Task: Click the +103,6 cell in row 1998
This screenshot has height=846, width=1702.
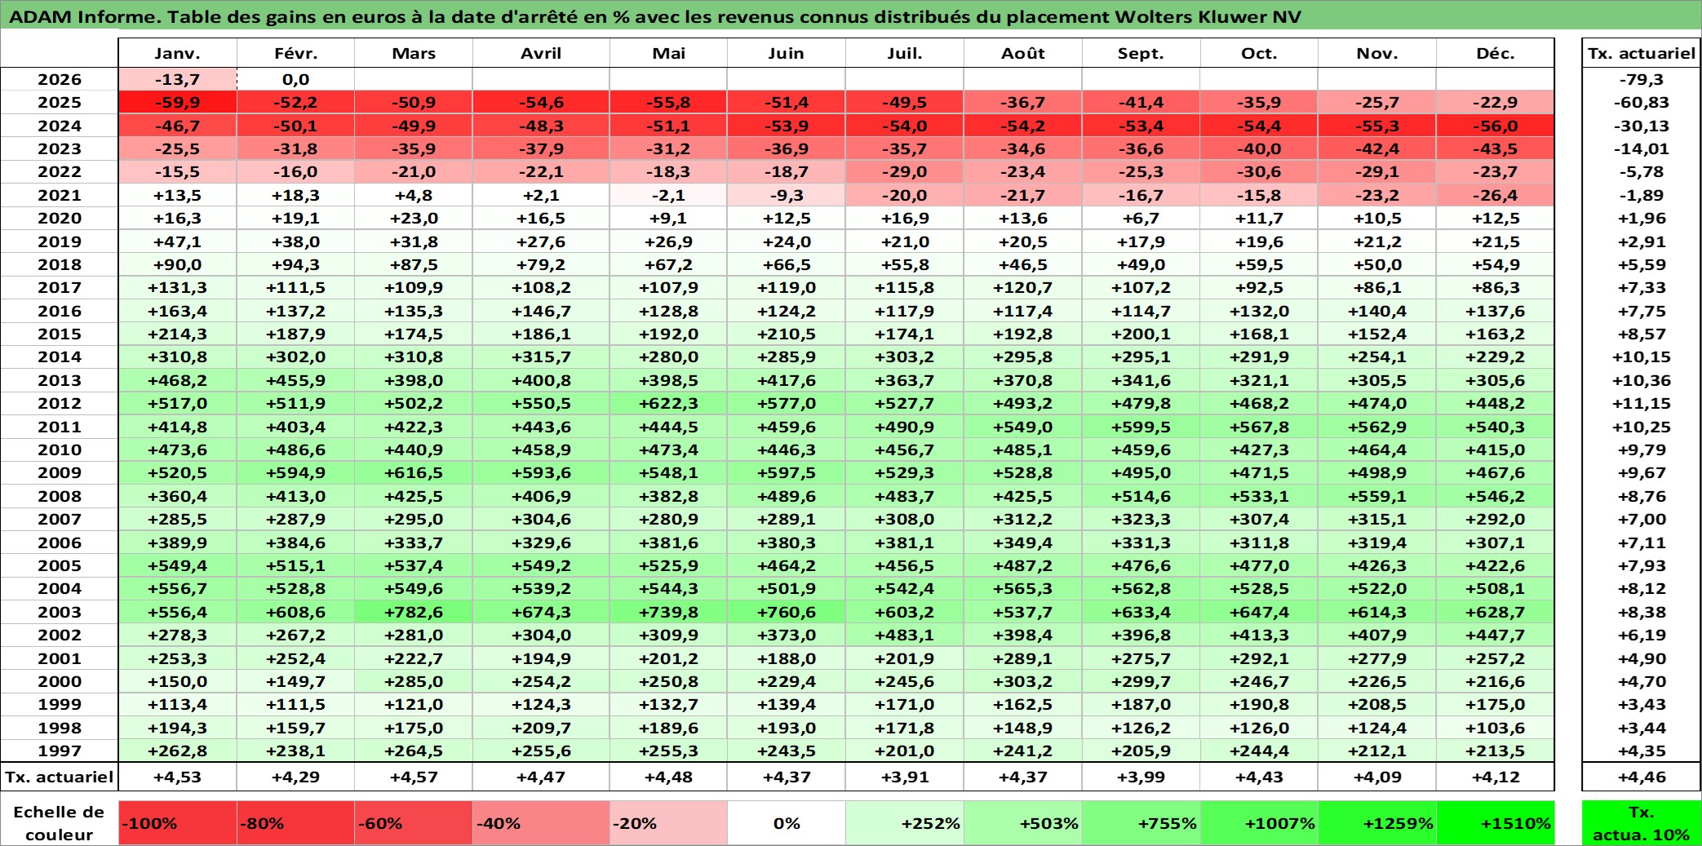Action: (x=1496, y=728)
